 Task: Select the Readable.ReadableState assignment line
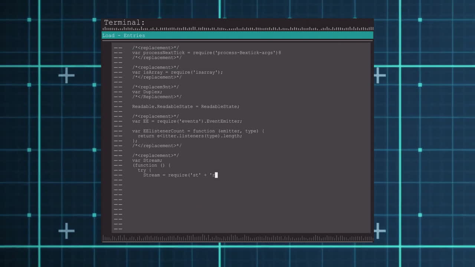pyautogui.click(x=186, y=107)
